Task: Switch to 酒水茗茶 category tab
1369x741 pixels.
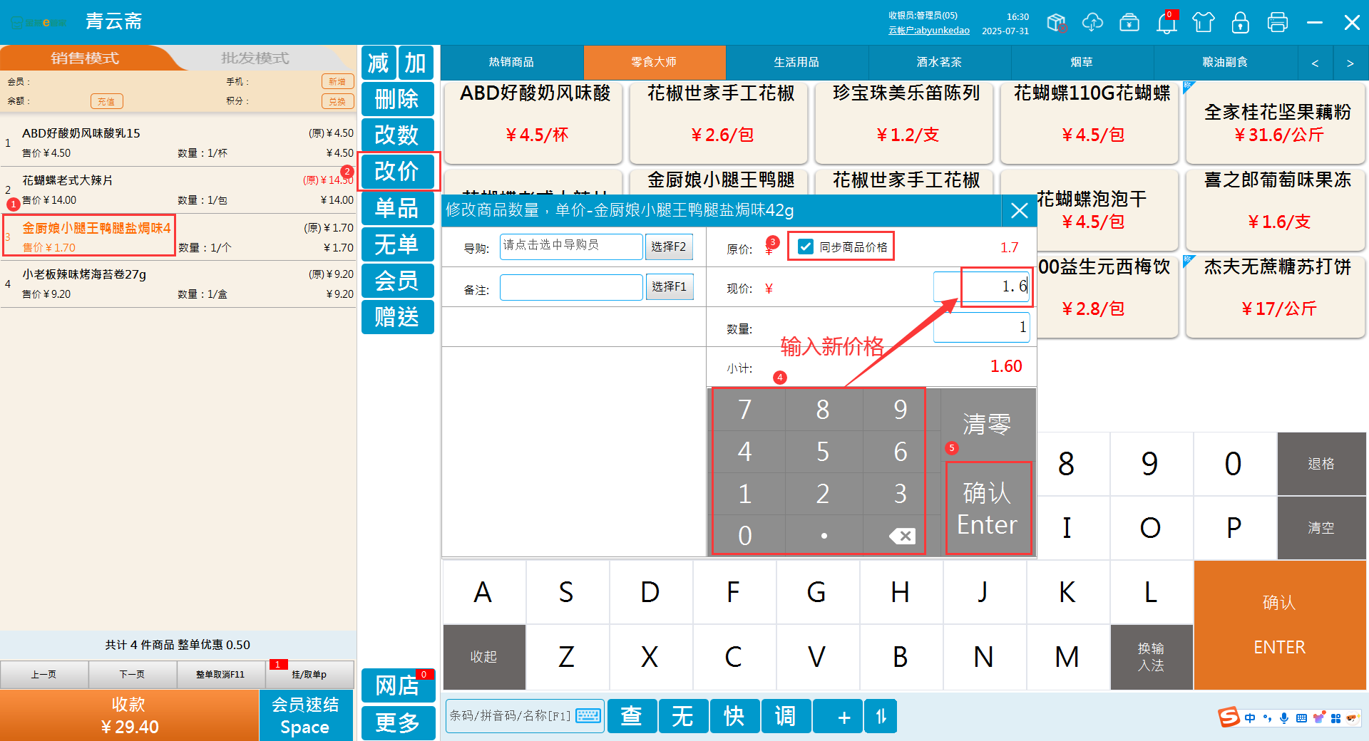Action: [939, 63]
